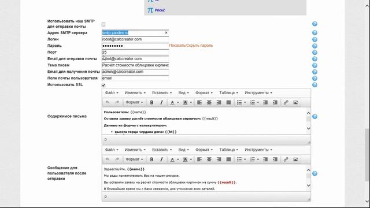Open Формат style dropdown in user message editor
The height and width of the screenshot is (208, 370).
point(134,159)
